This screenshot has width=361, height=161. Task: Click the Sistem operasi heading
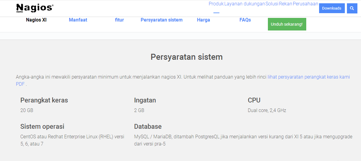(42, 126)
